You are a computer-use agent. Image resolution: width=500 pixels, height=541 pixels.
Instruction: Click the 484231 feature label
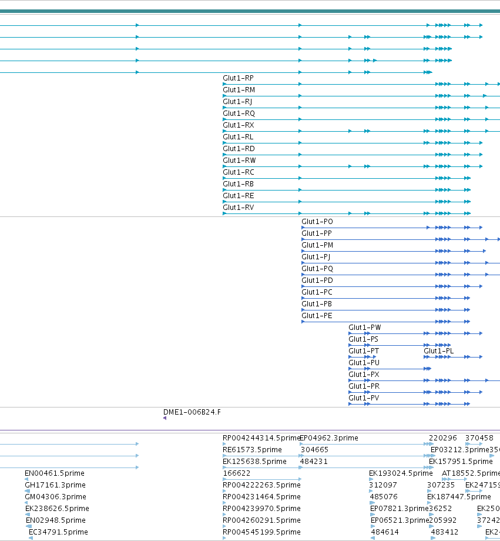click(314, 461)
